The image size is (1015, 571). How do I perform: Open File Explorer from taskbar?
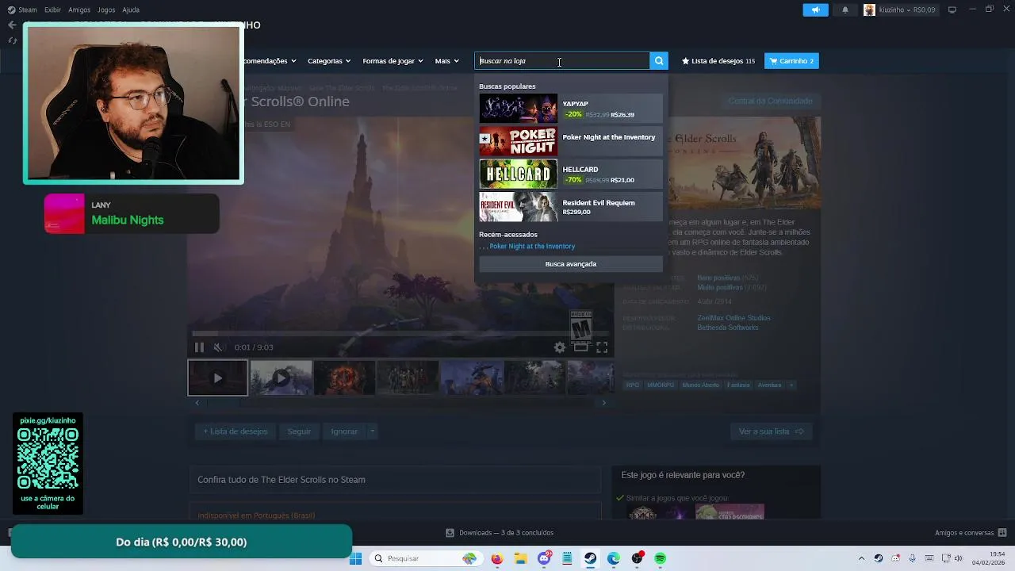pos(521,558)
